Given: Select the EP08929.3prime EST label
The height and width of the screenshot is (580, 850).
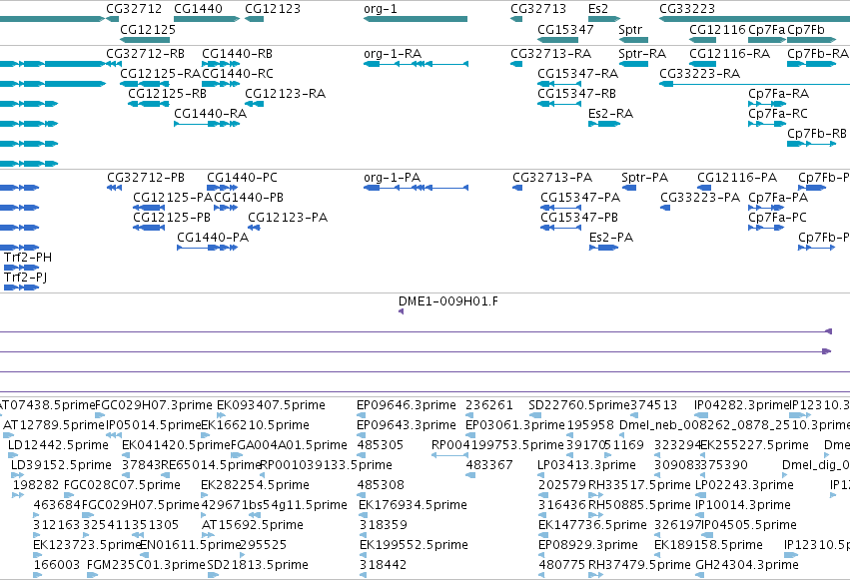Looking at the screenshot, I should 588,545.
